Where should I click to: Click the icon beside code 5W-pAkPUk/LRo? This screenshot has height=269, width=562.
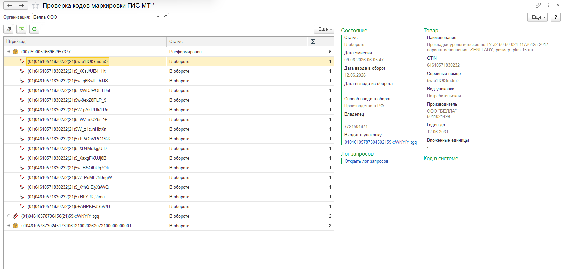(22, 110)
